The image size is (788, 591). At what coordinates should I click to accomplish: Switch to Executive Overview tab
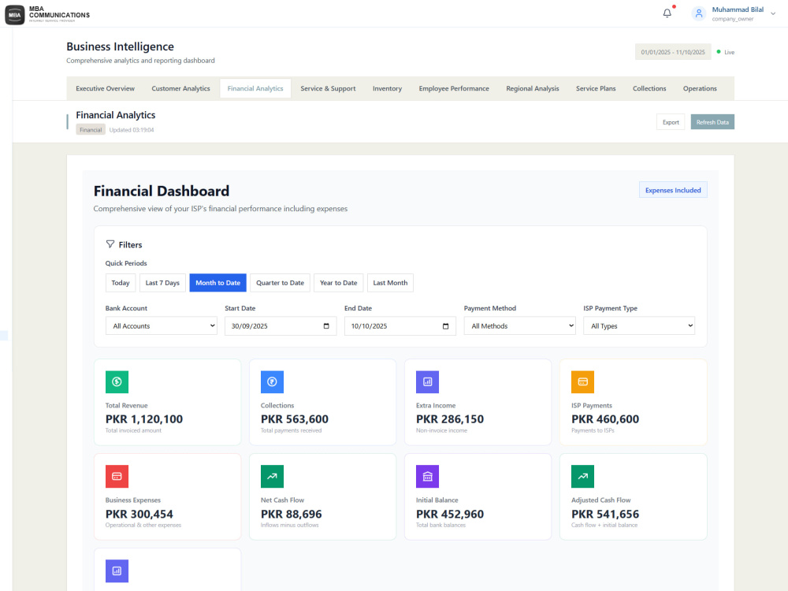[105, 88]
